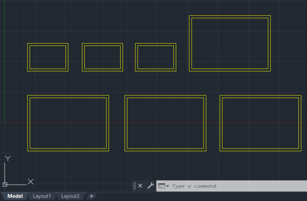Click the UCS icon origin square

(x=5, y=185)
